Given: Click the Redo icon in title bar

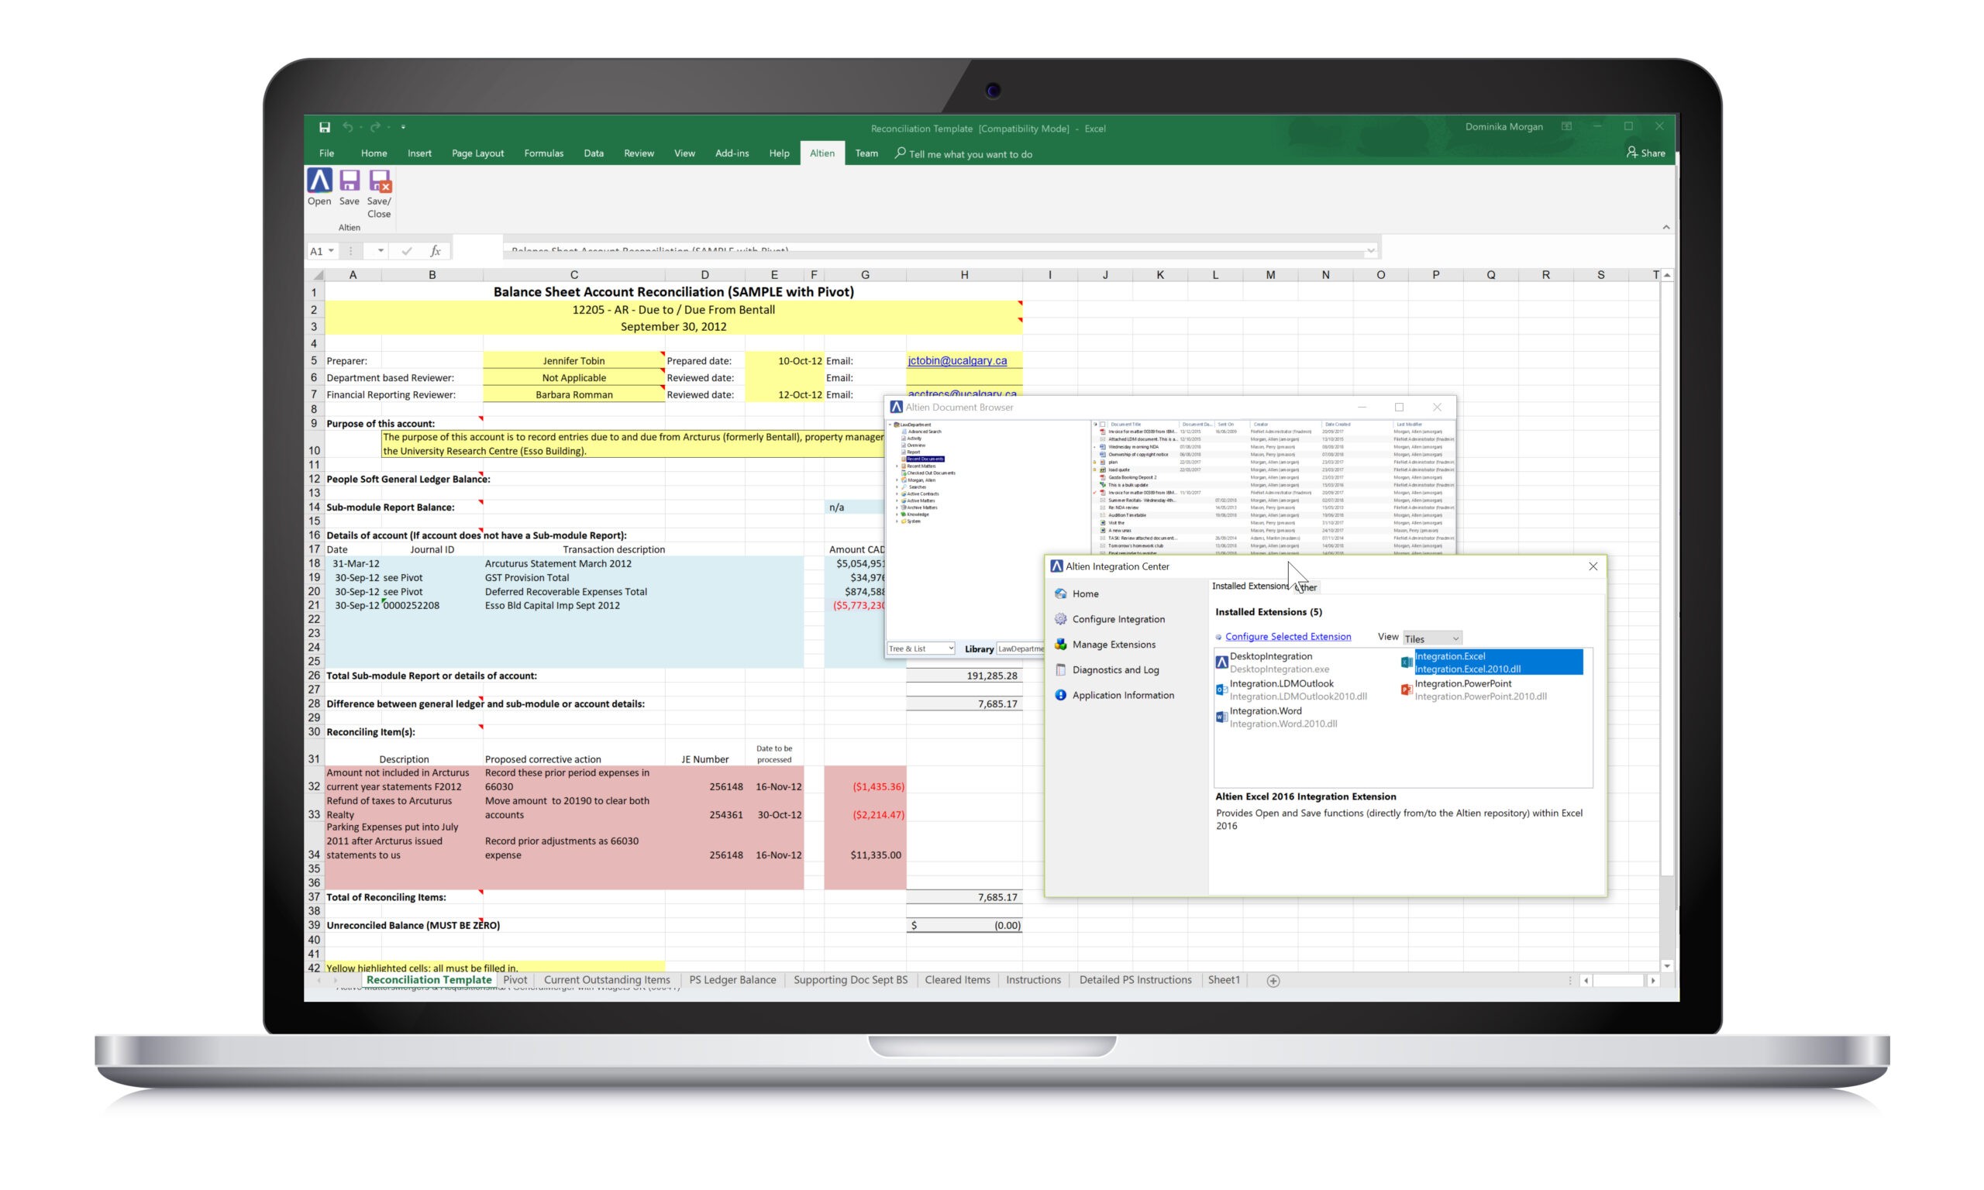Looking at the screenshot, I should pyautogui.click(x=374, y=127).
